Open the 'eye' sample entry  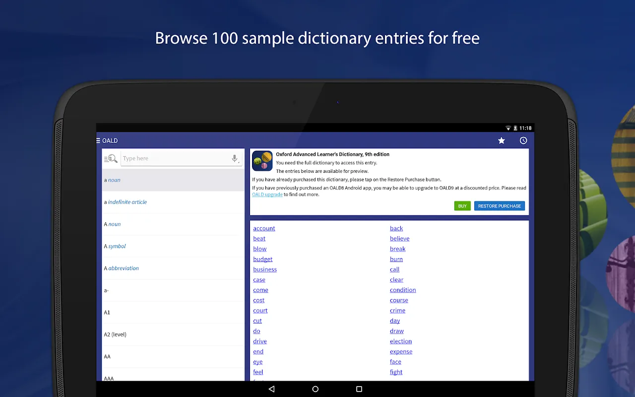pos(258,362)
